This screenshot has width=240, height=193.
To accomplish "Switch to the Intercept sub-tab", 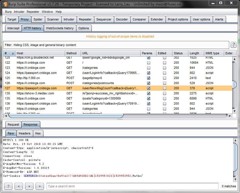I will (13, 28).
